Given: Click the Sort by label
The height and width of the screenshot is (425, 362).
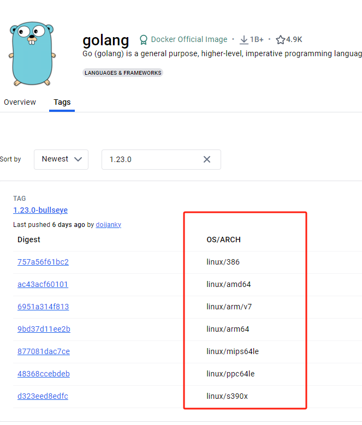Looking at the screenshot, I should tap(10, 159).
